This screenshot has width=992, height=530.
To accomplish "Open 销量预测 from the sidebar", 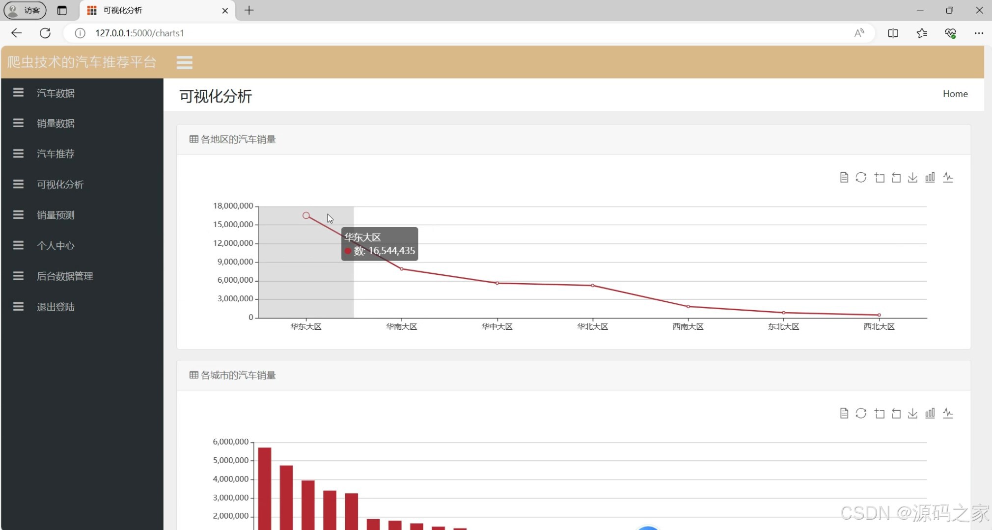I will click(55, 215).
